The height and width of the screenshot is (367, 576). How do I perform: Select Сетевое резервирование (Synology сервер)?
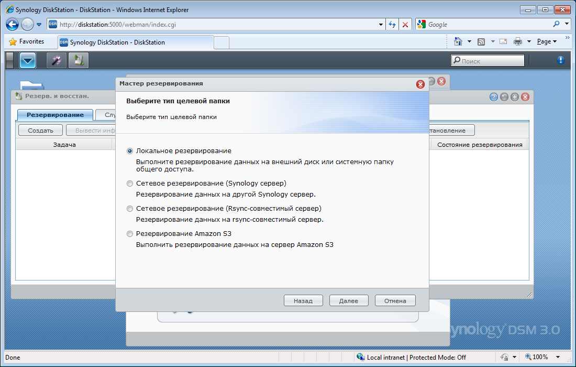130,183
